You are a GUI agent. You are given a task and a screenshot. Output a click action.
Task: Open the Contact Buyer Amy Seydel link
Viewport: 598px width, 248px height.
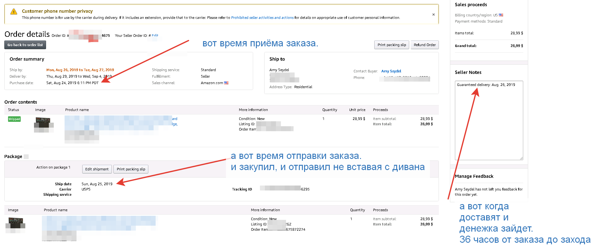coord(391,71)
